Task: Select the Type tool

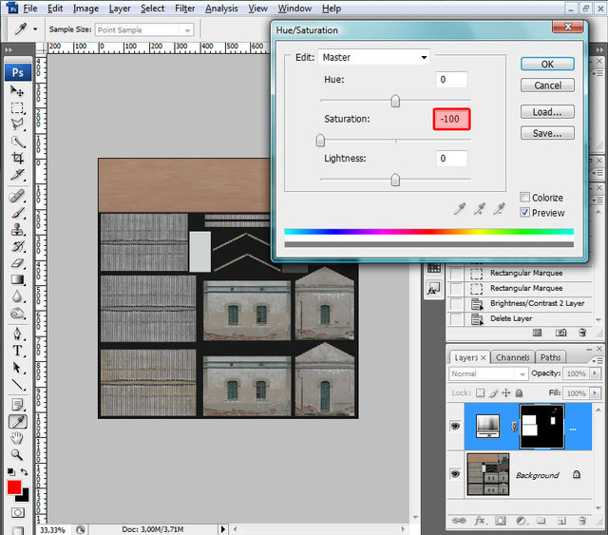Action: [17, 350]
